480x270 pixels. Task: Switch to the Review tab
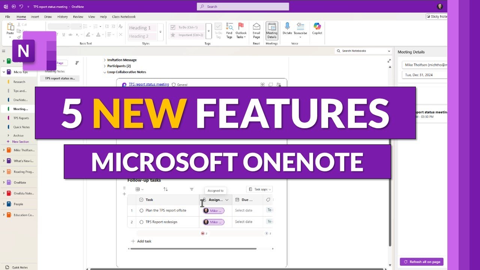78,17
